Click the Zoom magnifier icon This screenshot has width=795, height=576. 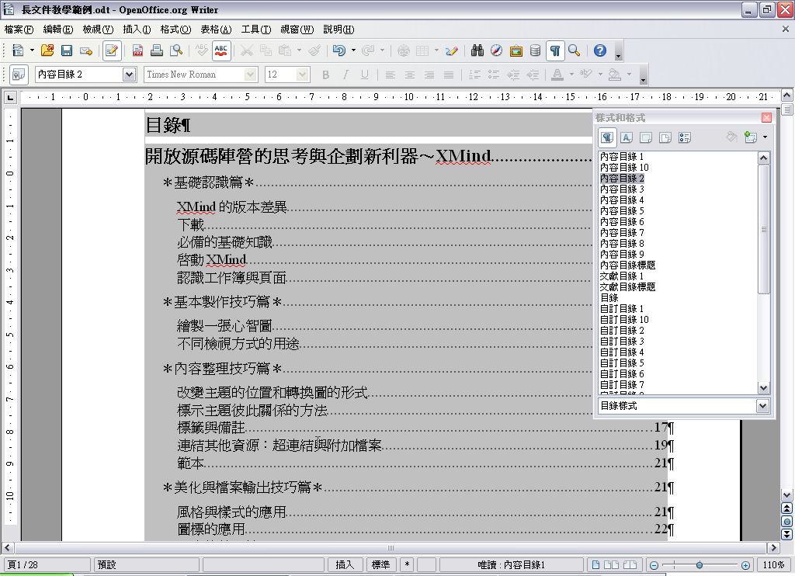pos(574,50)
